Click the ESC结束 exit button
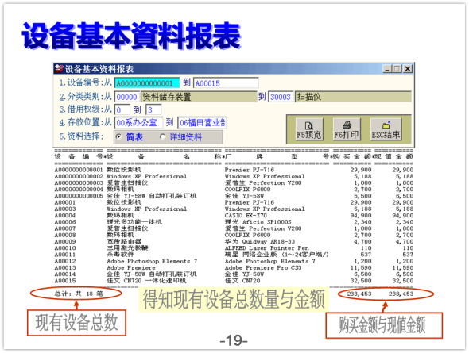469x353 pixels. pos(386,129)
